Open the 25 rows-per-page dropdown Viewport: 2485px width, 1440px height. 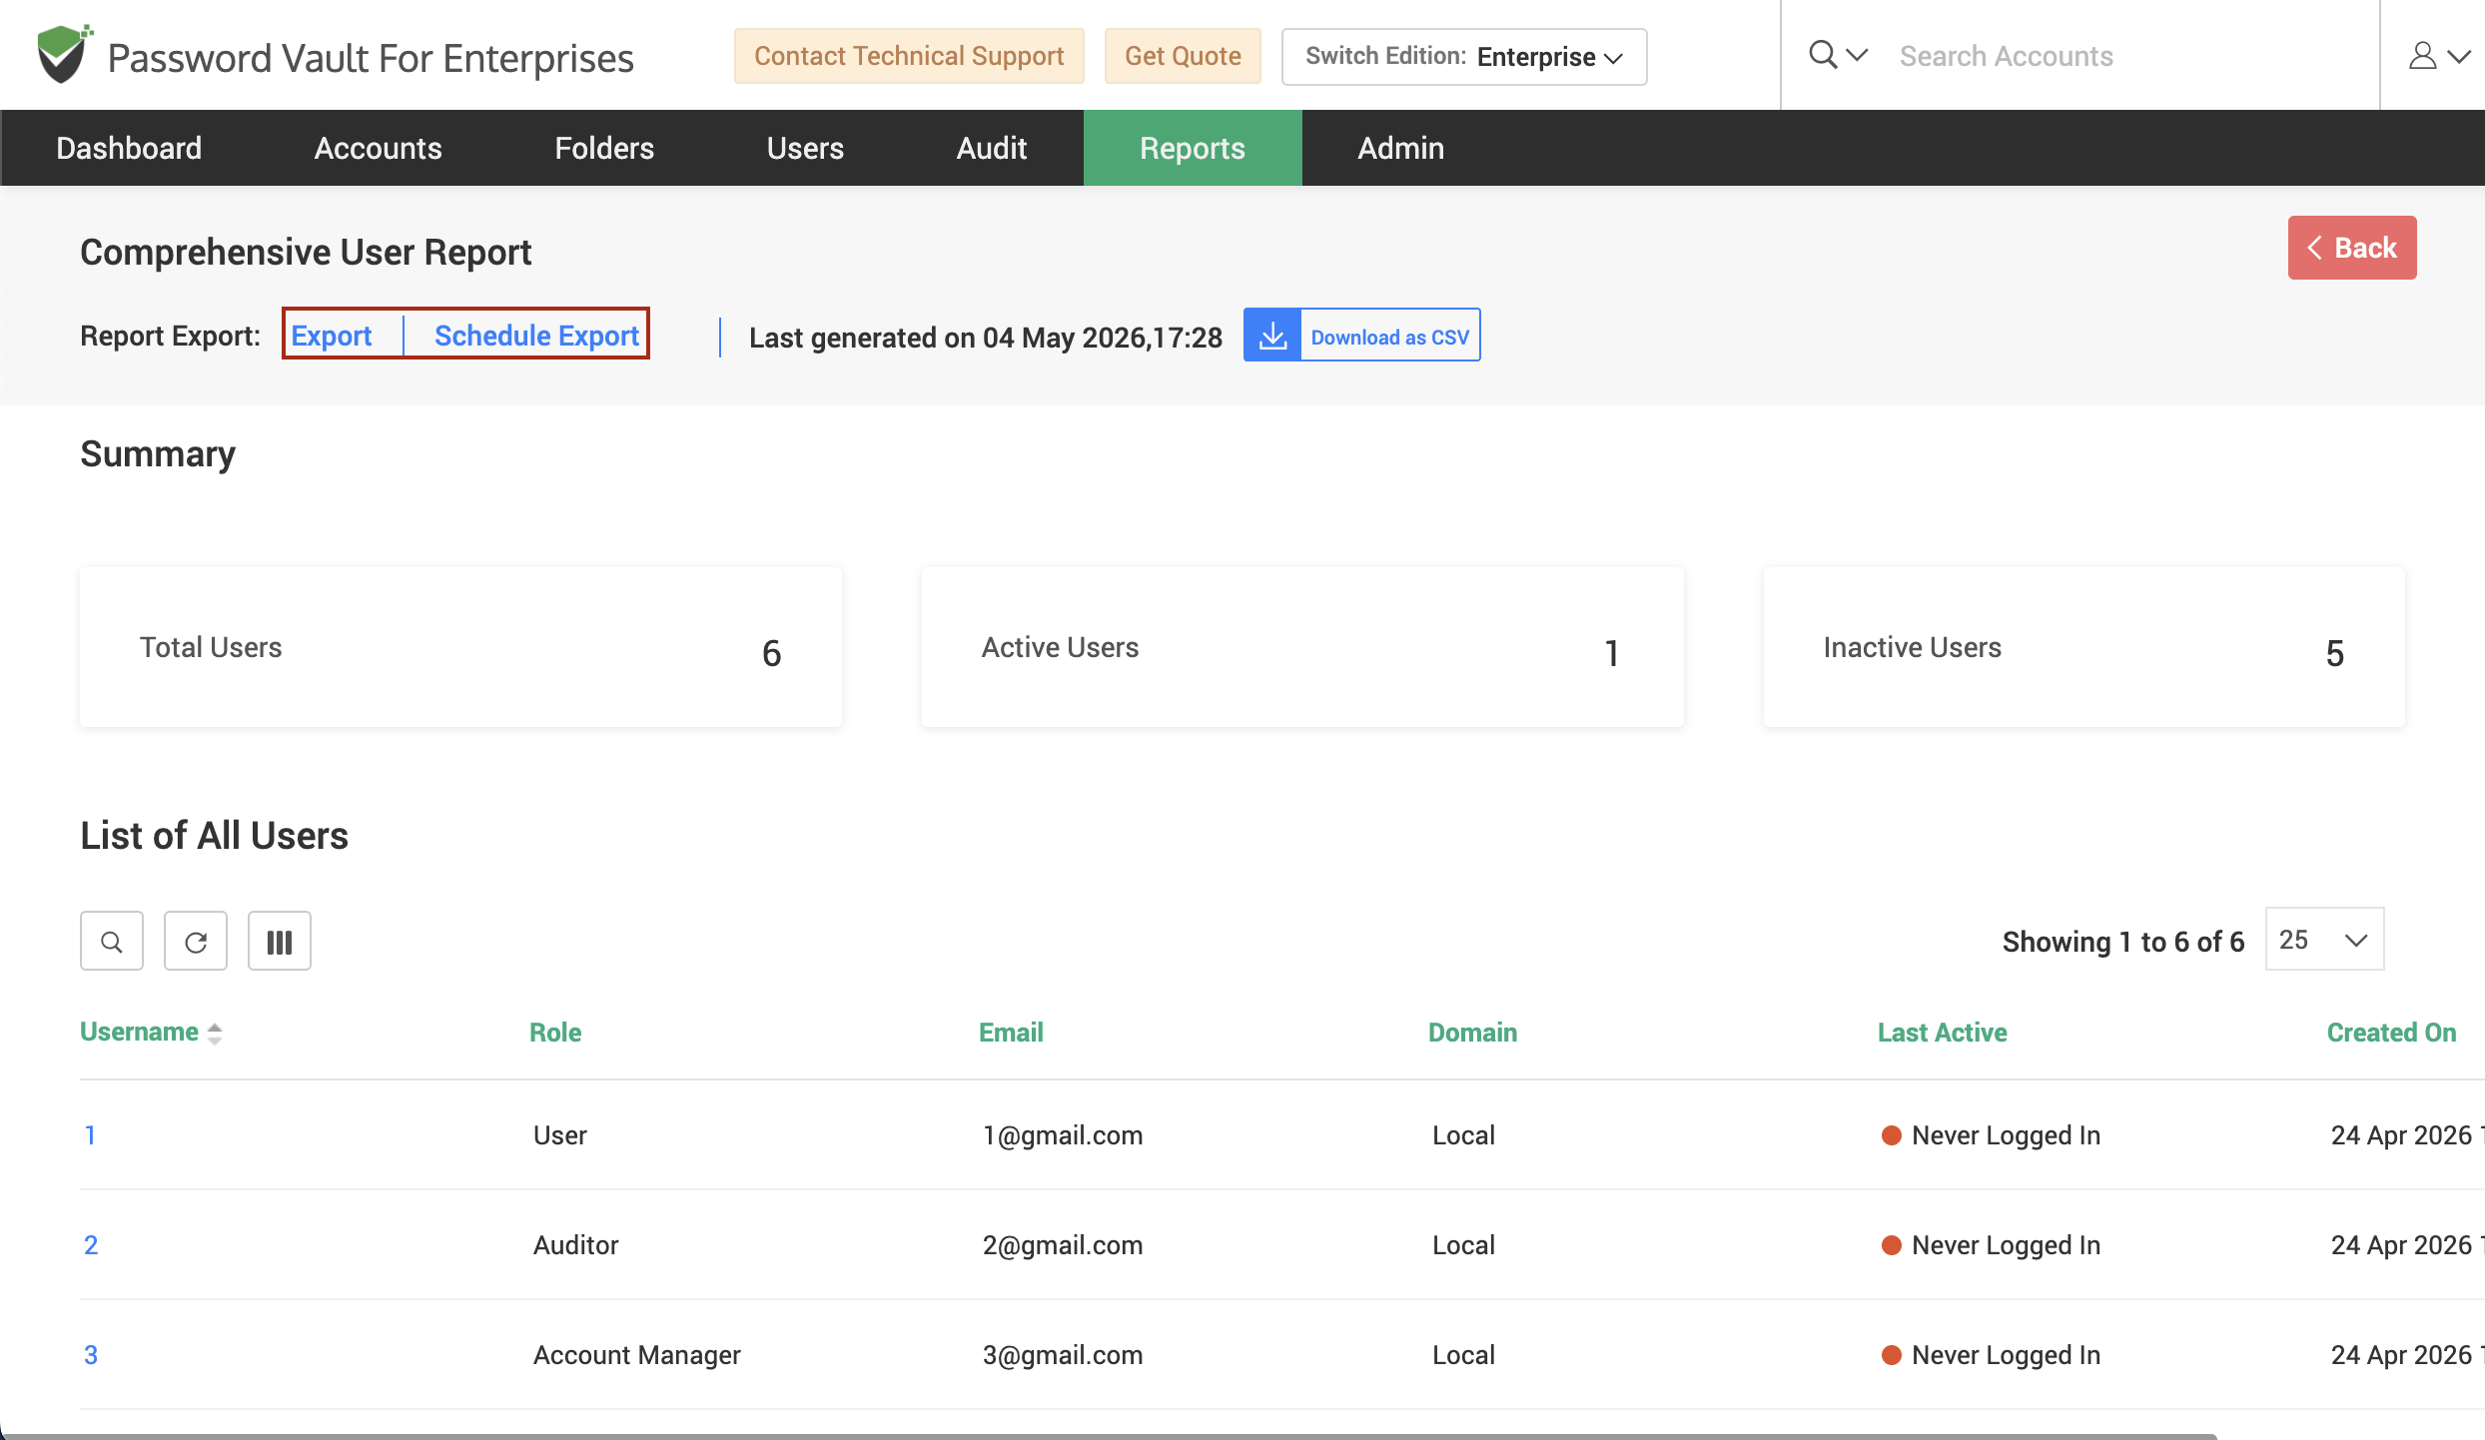[x=2324, y=940]
